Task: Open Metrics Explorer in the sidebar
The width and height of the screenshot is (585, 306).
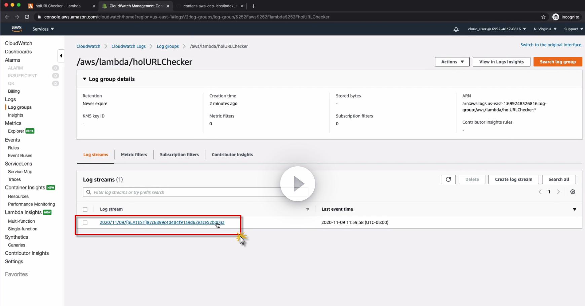Action: (16, 131)
